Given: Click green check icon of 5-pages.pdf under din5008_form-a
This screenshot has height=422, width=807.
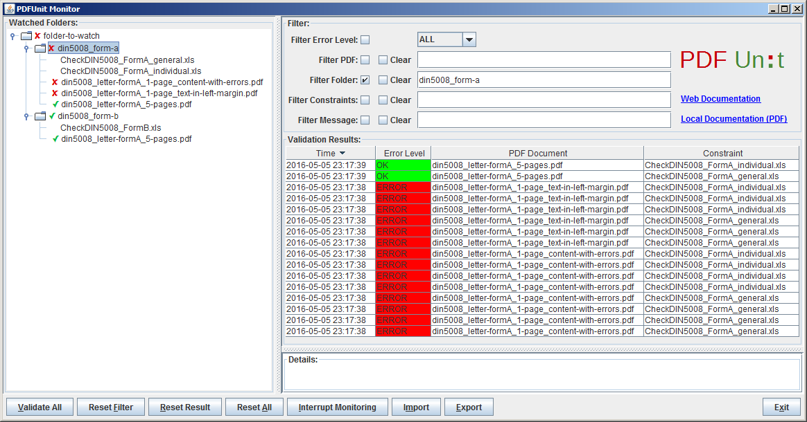Looking at the screenshot, I should point(55,104).
